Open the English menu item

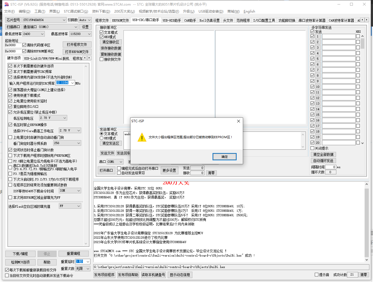(x=249, y=11)
